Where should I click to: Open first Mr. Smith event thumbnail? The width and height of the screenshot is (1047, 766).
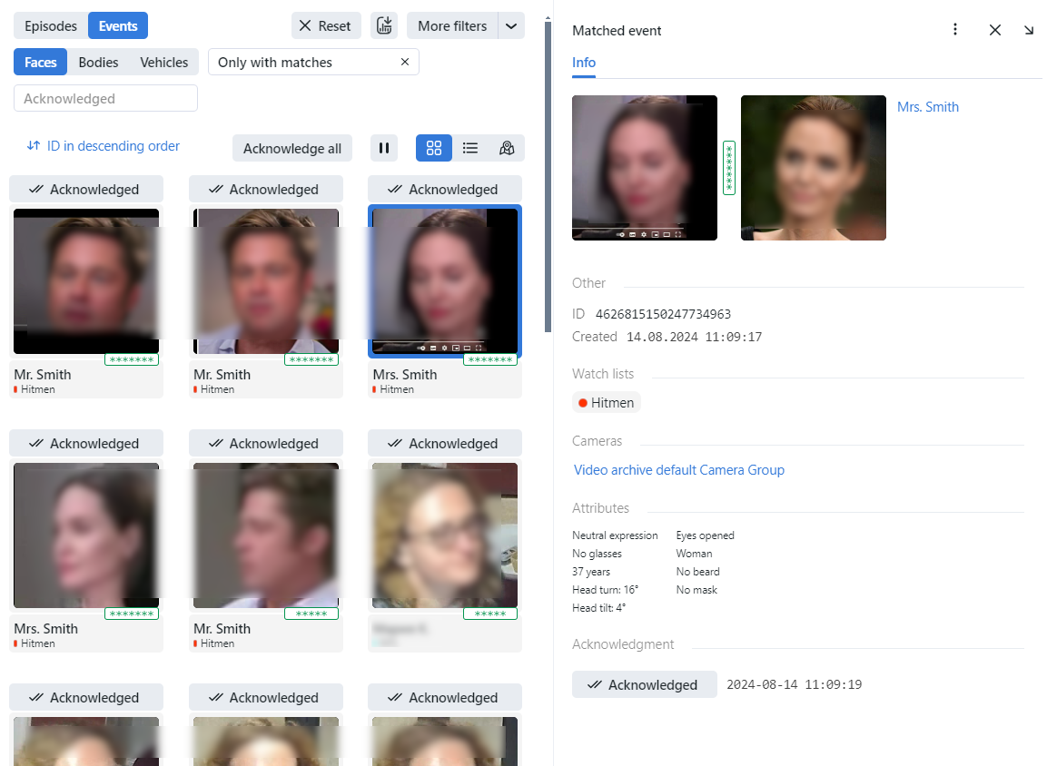point(86,281)
